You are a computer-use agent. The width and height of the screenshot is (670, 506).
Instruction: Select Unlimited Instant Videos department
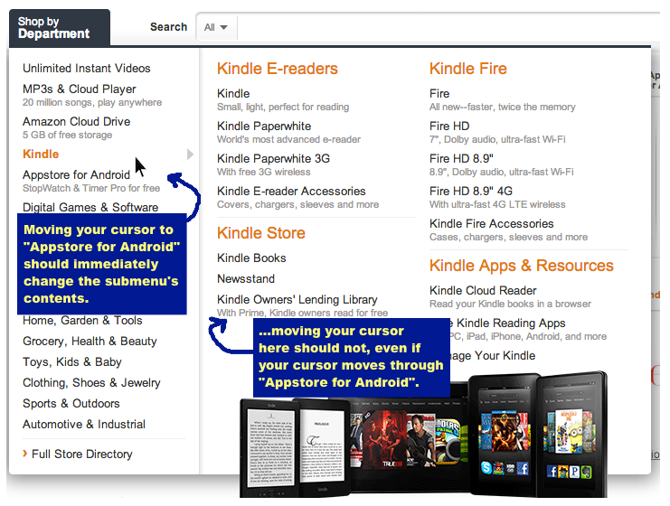tap(86, 69)
